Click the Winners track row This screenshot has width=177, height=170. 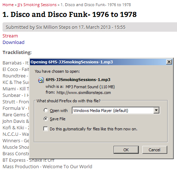coord(16,140)
